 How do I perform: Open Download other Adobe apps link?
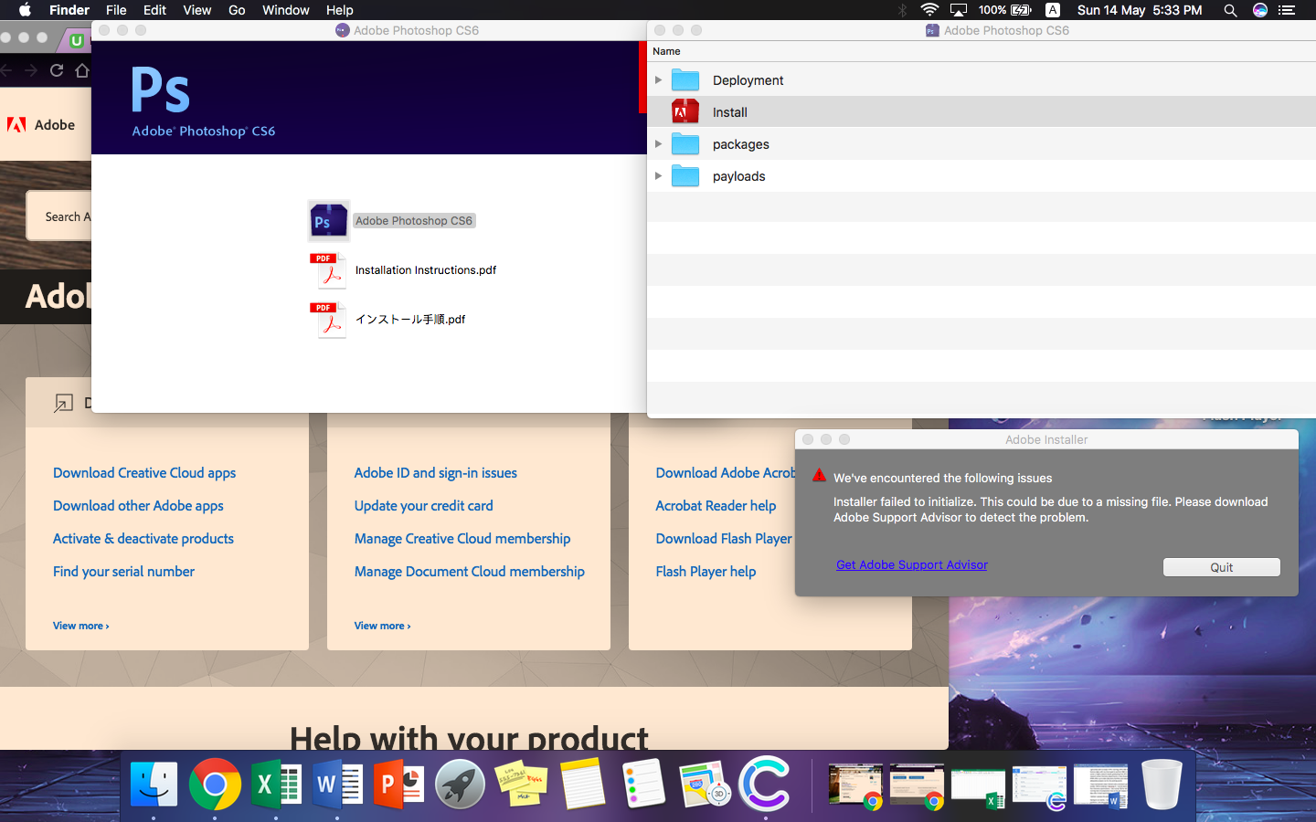[x=138, y=506]
